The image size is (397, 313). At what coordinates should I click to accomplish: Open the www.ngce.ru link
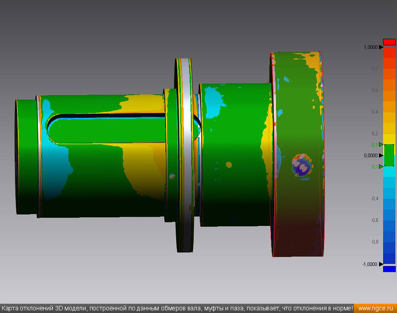(x=375, y=309)
